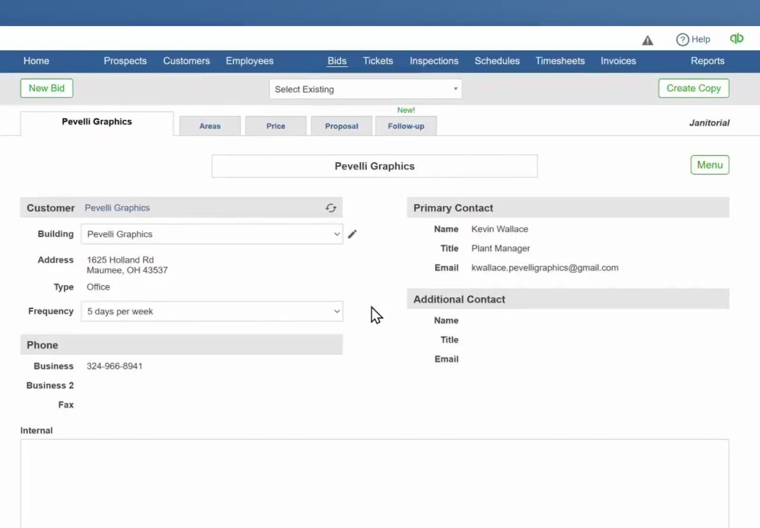Open the Frequency dropdown set to 5 days per week

(212, 311)
